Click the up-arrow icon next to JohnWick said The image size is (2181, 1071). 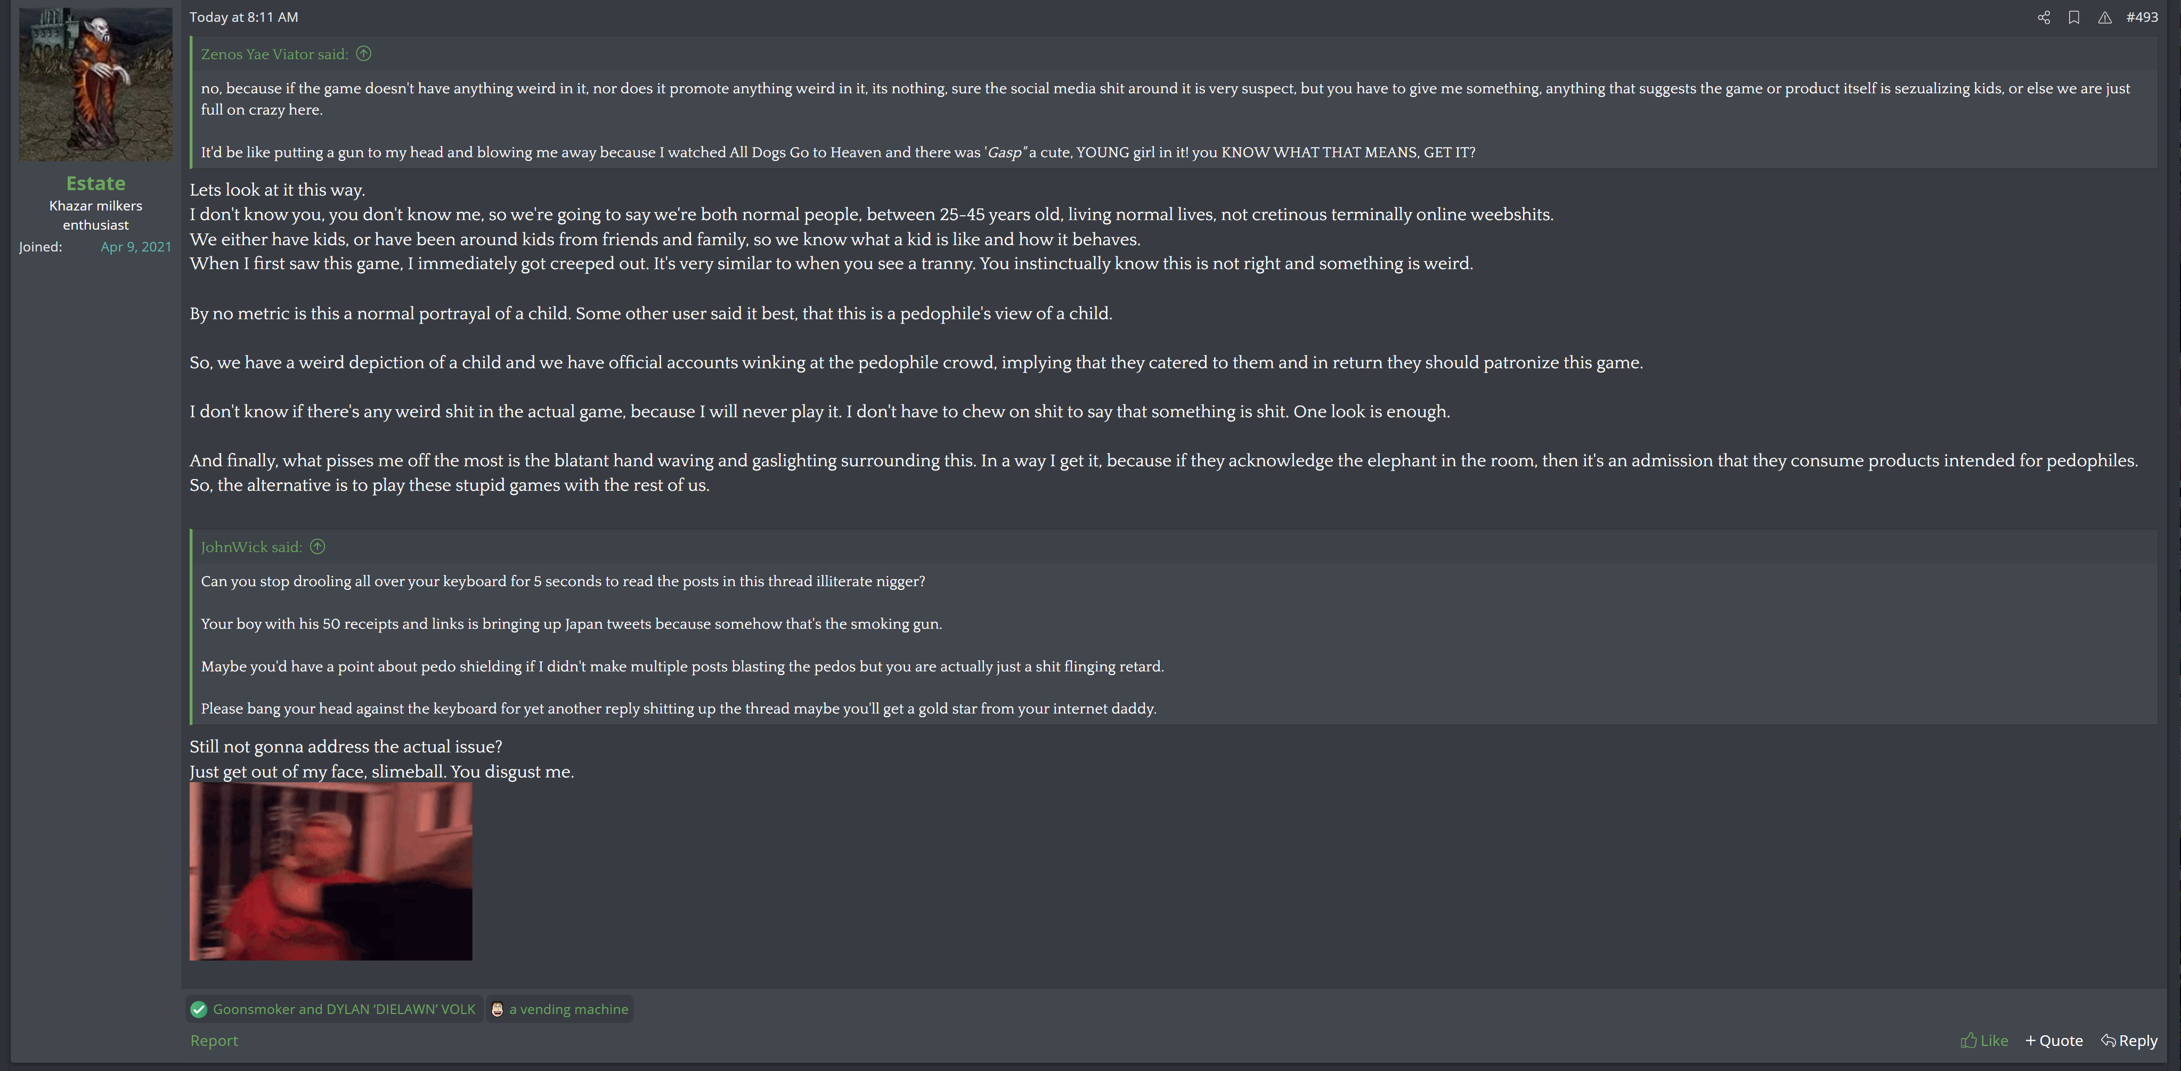pos(318,547)
